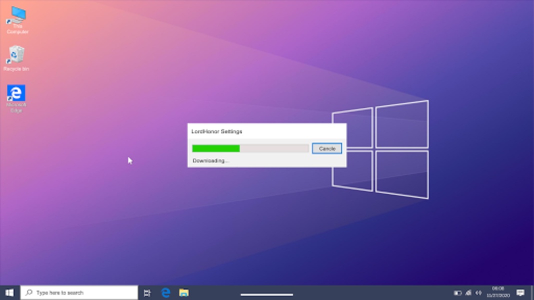Viewport: 534px width, 300px height.
Task: Open Task View from the taskbar
Action: point(147,292)
